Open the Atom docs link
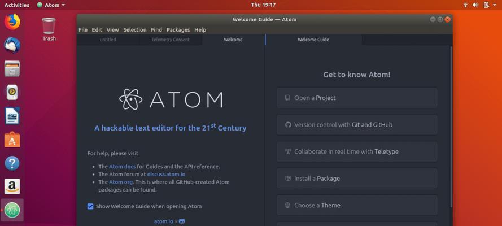Screen dimensions: 502x226 click(123, 167)
